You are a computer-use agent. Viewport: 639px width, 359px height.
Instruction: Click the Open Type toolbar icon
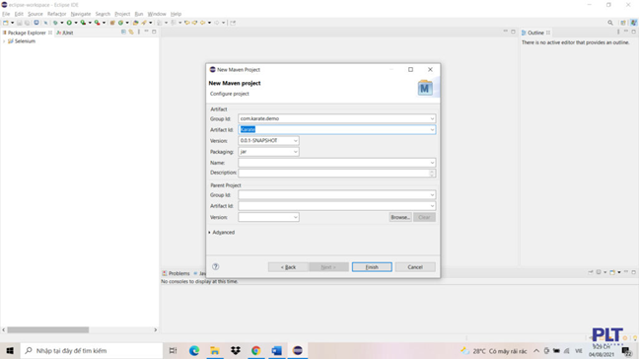click(136, 23)
